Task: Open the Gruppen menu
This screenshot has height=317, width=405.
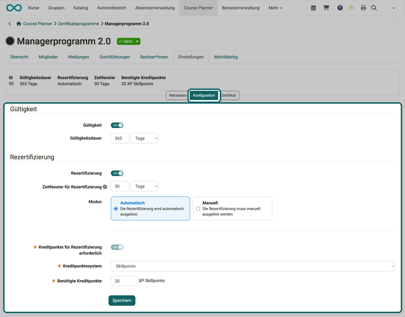Action: coord(56,8)
